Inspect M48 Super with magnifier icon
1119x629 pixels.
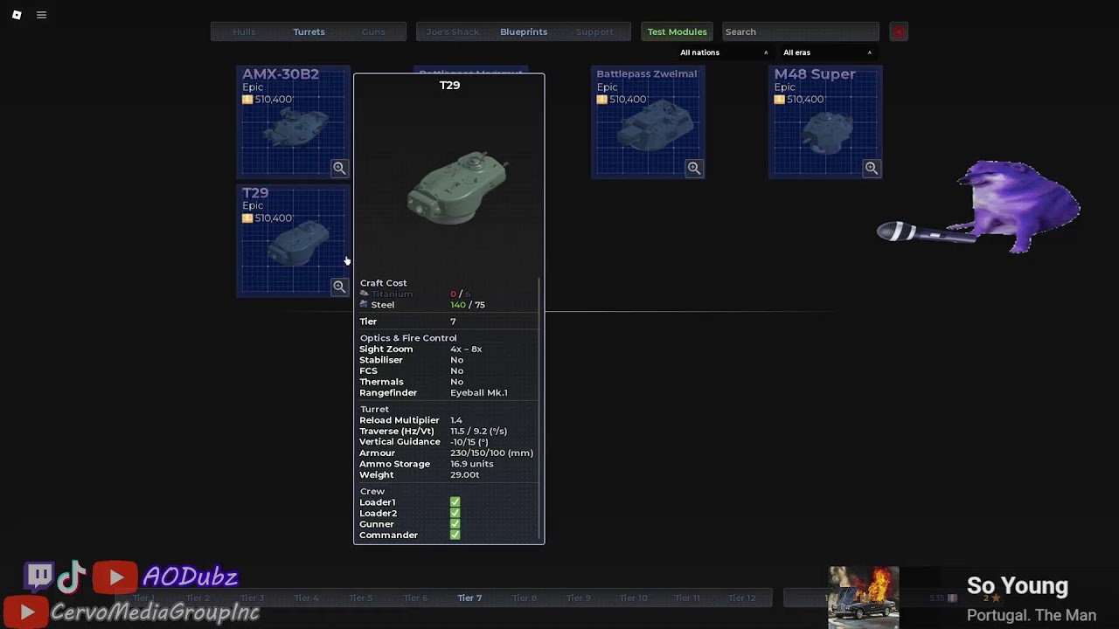(x=872, y=168)
